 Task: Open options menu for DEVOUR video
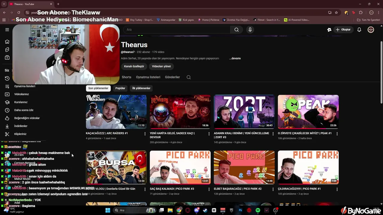(x=209, y=134)
